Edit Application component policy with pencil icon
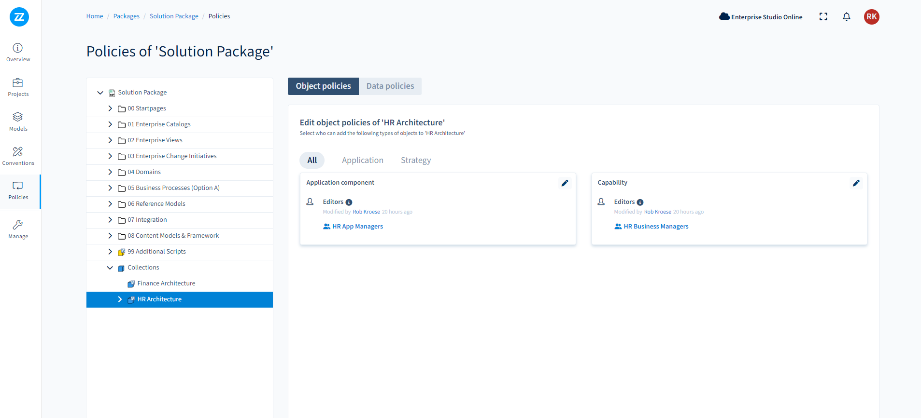This screenshot has height=418, width=921. point(565,183)
